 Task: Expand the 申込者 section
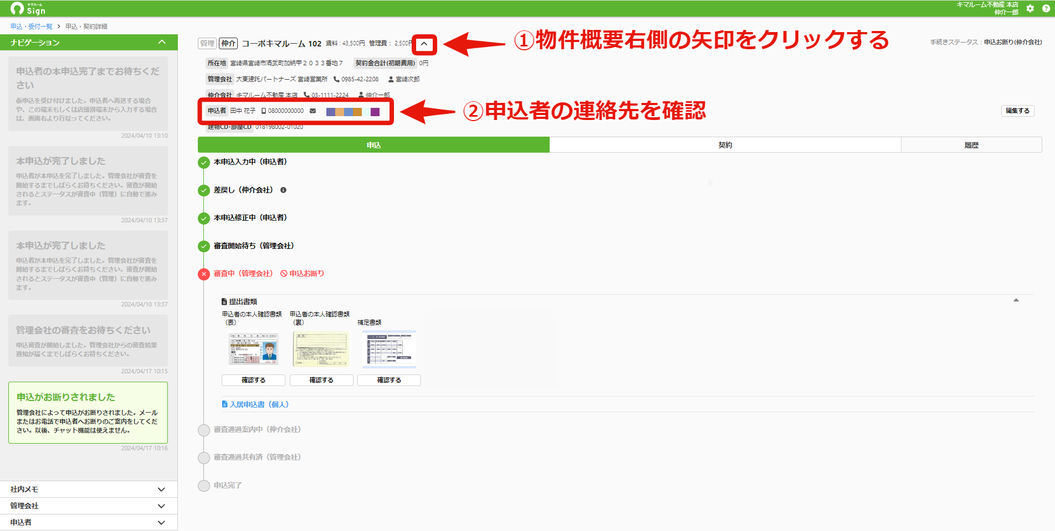point(89,522)
